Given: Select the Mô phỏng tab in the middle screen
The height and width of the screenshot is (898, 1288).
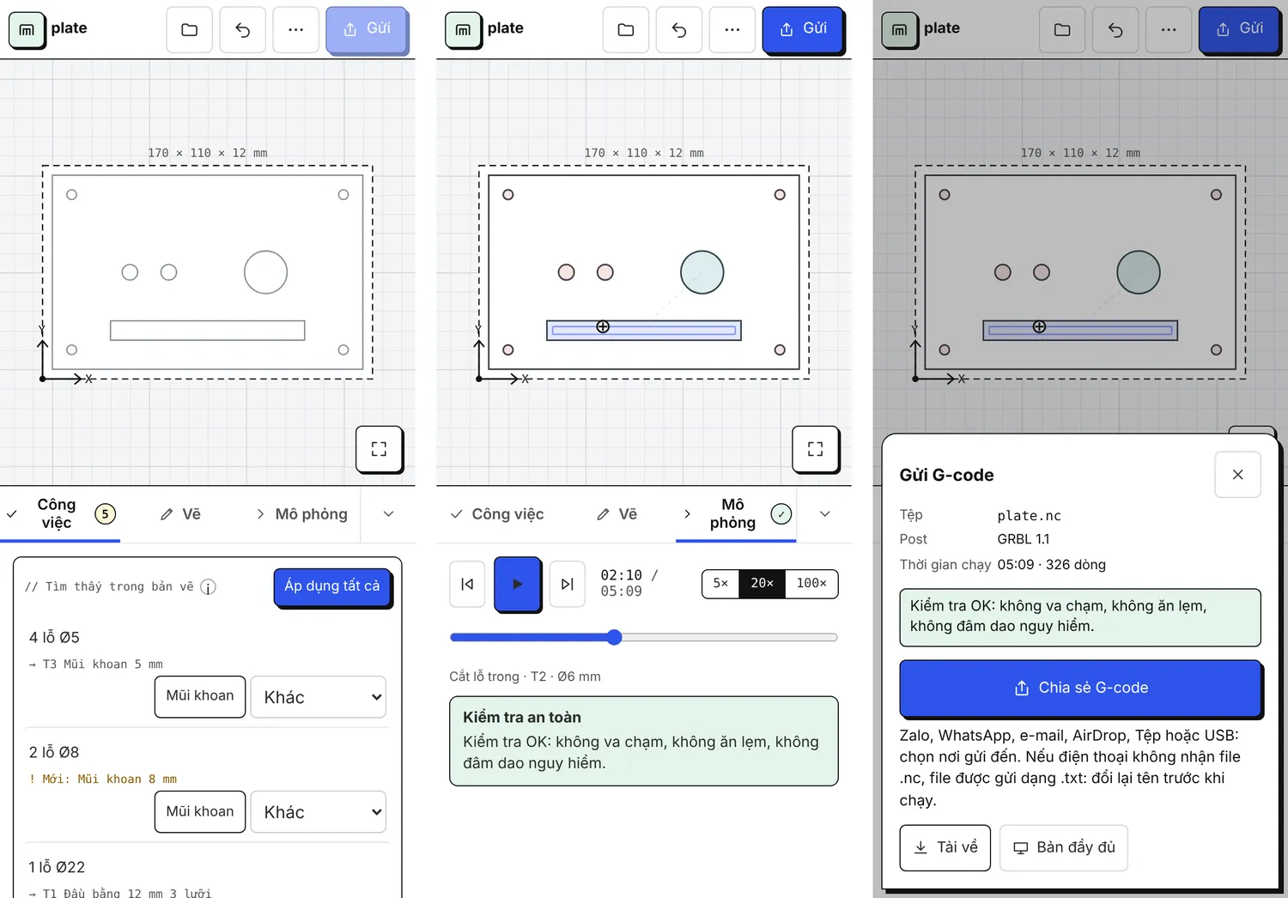Looking at the screenshot, I should pyautogui.click(x=737, y=514).
